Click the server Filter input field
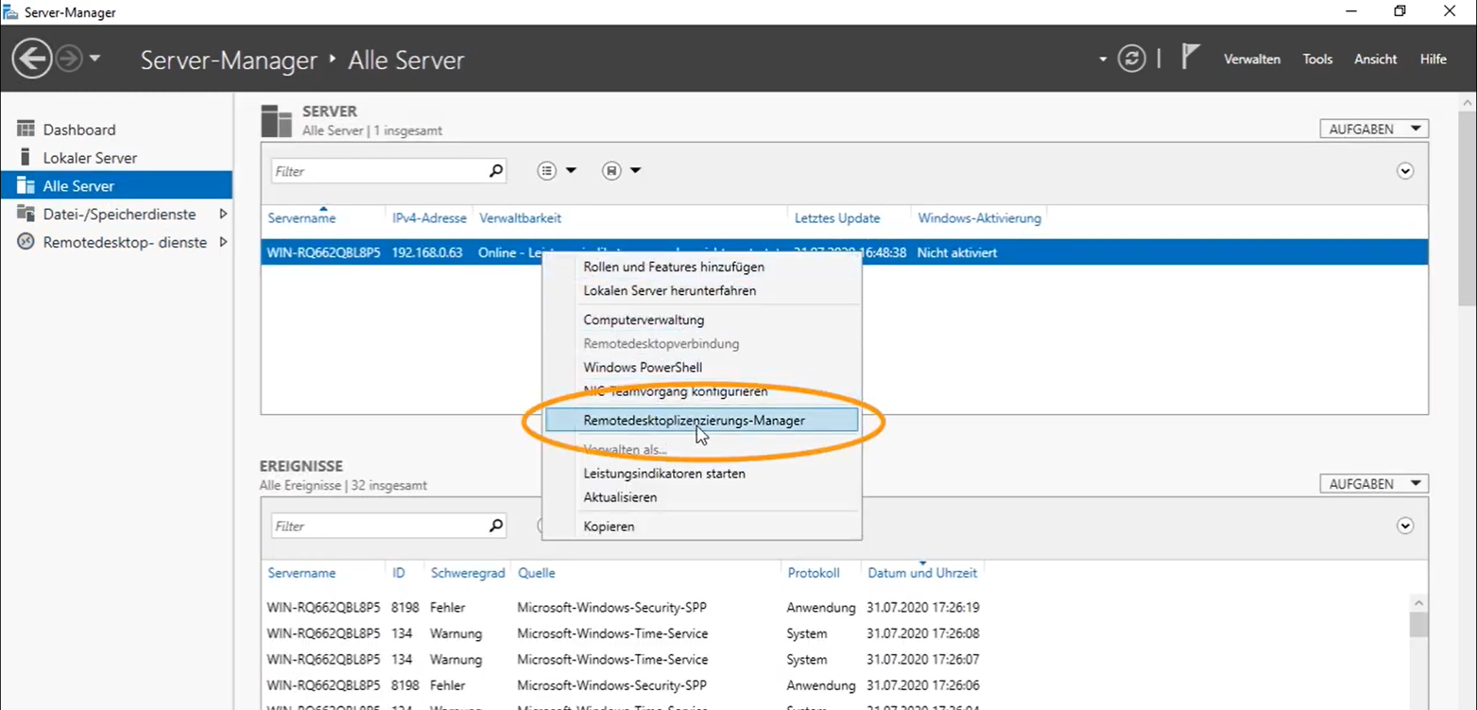Screen dimensions: 1477x710 point(377,172)
